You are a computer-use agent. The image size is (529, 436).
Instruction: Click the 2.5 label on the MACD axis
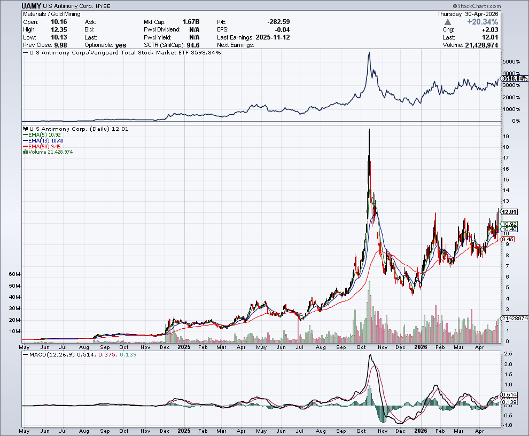click(508, 354)
